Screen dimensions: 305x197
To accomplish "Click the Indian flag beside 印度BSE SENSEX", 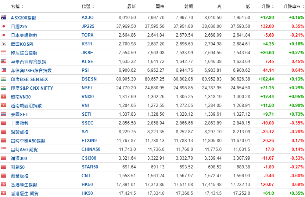I will tap(4, 79).
